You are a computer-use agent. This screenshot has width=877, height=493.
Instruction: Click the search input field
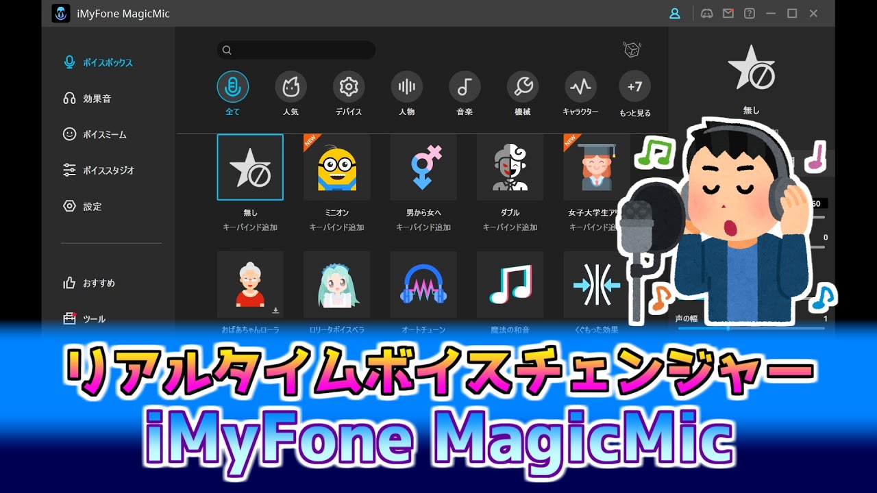pos(296,50)
